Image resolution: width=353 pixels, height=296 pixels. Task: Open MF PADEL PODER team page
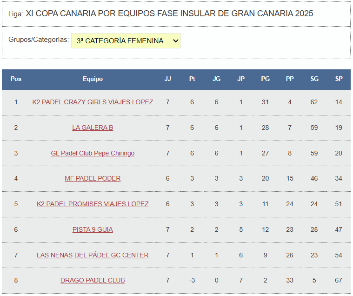(93, 178)
